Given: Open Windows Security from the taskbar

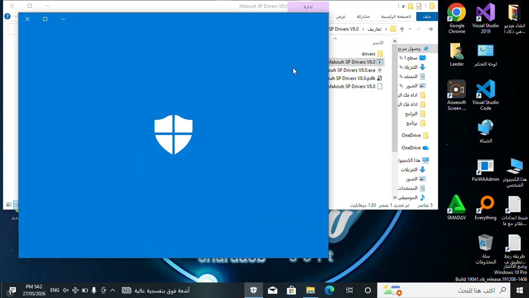Looking at the screenshot, I should click(253, 290).
